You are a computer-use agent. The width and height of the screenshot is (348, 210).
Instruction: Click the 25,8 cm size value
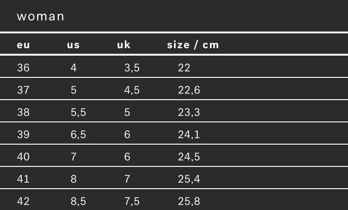pos(189,201)
